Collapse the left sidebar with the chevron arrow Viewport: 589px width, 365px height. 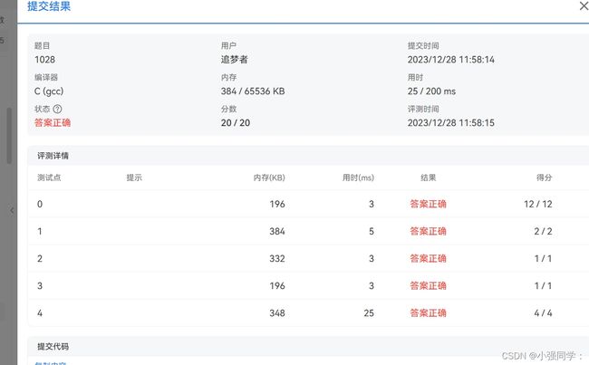(x=12, y=210)
